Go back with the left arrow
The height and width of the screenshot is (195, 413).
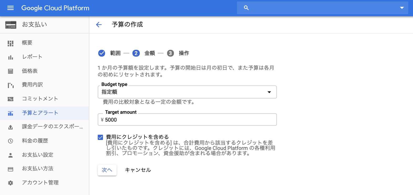99,25
